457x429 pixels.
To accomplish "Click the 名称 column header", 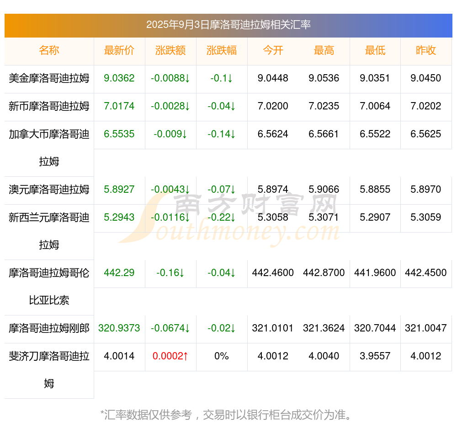I will click(x=49, y=50).
